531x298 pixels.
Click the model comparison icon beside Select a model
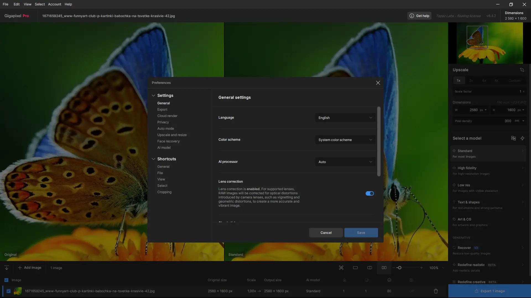tap(513, 138)
